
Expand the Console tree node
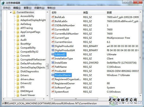[x=14, y=56]
